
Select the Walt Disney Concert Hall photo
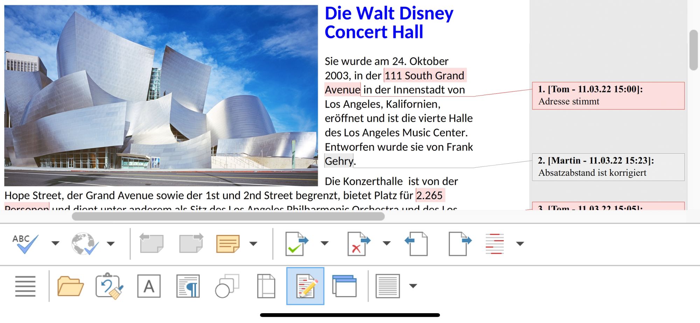161,95
